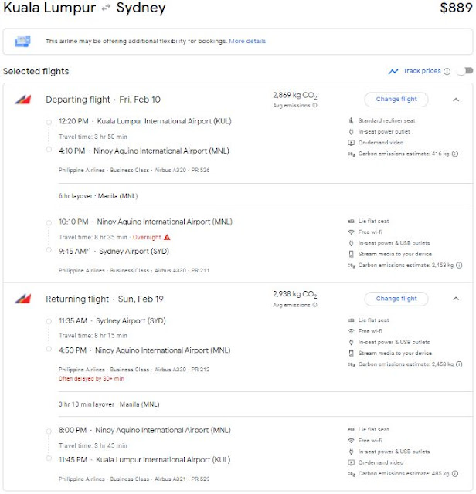The width and height of the screenshot is (476, 494).
Task: Open the Track prices info icon
Action: (x=447, y=72)
